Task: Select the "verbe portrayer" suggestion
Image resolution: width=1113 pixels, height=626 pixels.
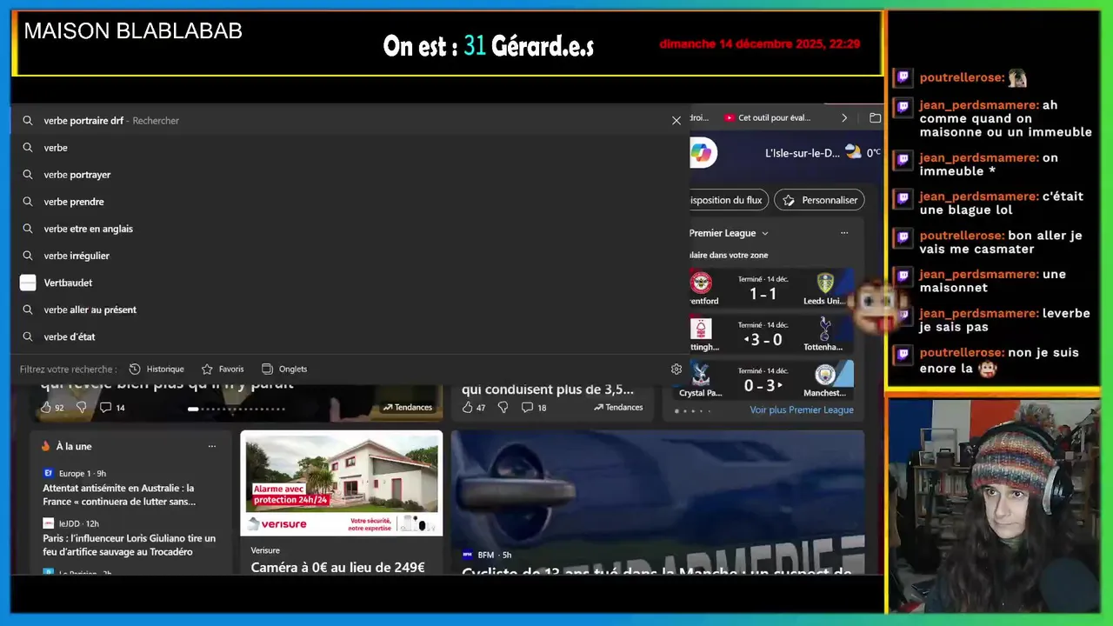Action: (x=350, y=175)
